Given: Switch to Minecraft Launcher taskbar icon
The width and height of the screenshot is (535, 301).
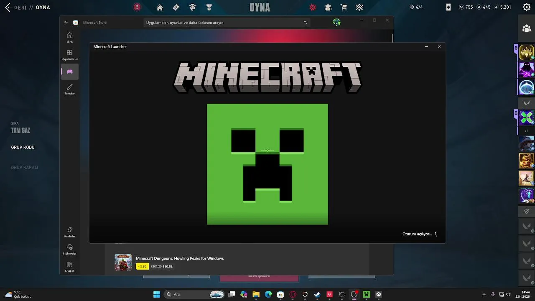Looking at the screenshot, I should tap(366, 294).
